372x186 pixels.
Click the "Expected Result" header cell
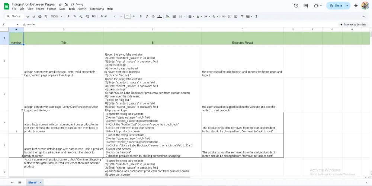point(243,38)
